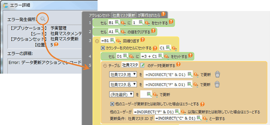The width and height of the screenshot is (270, 125).
Task: Click cell picker in 他のユーザーが row
Action: click(x=177, y=111)
